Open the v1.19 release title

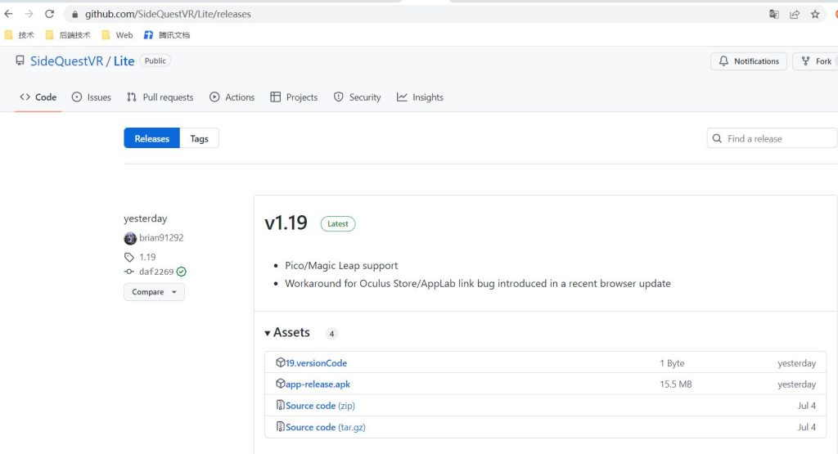click(x=286, y=223)
